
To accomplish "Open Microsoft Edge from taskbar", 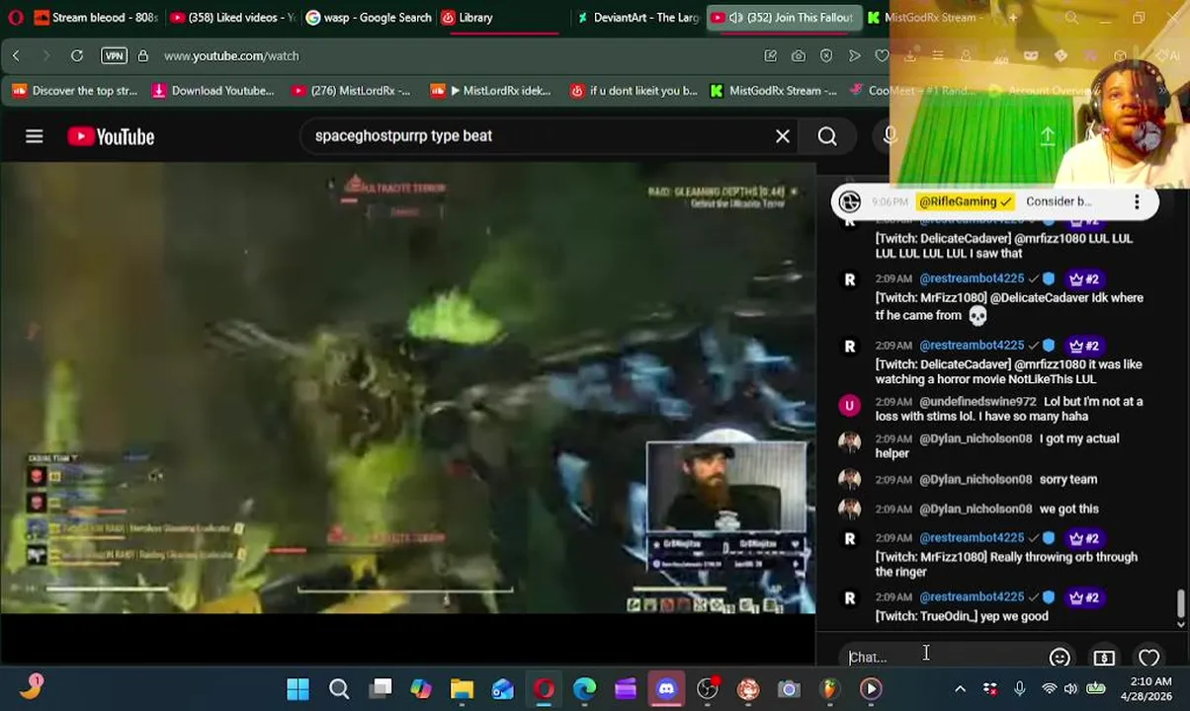I will (584, 688).
